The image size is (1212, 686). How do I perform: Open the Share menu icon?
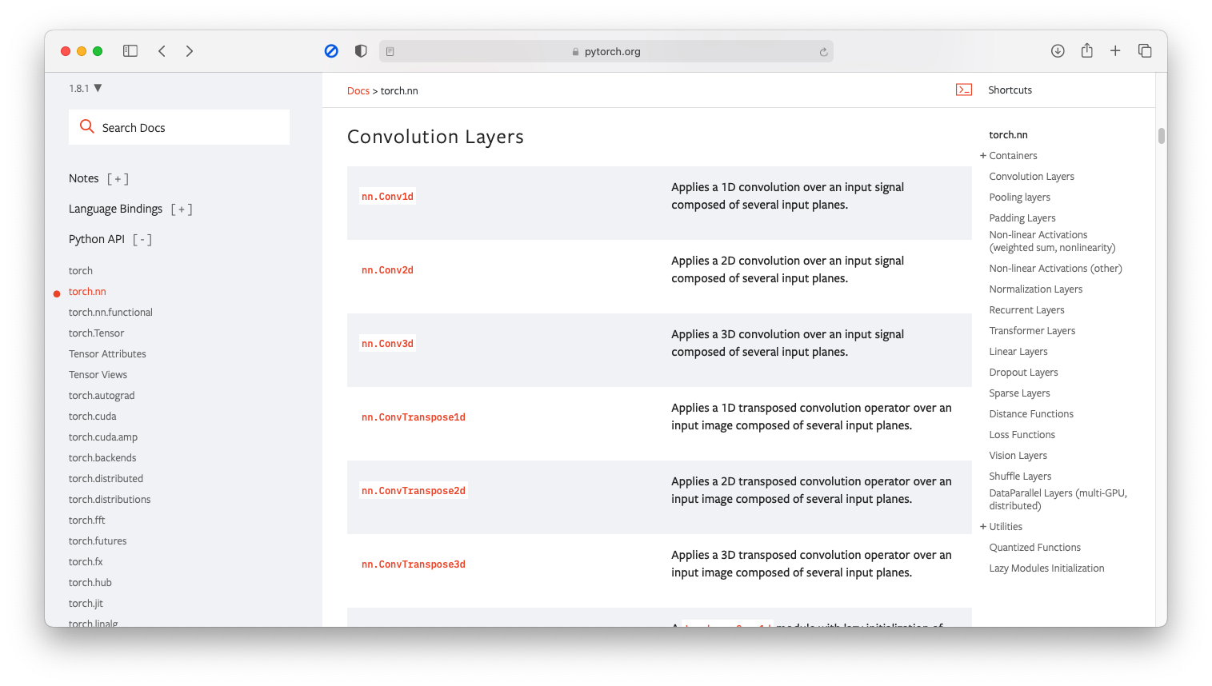1086,50
